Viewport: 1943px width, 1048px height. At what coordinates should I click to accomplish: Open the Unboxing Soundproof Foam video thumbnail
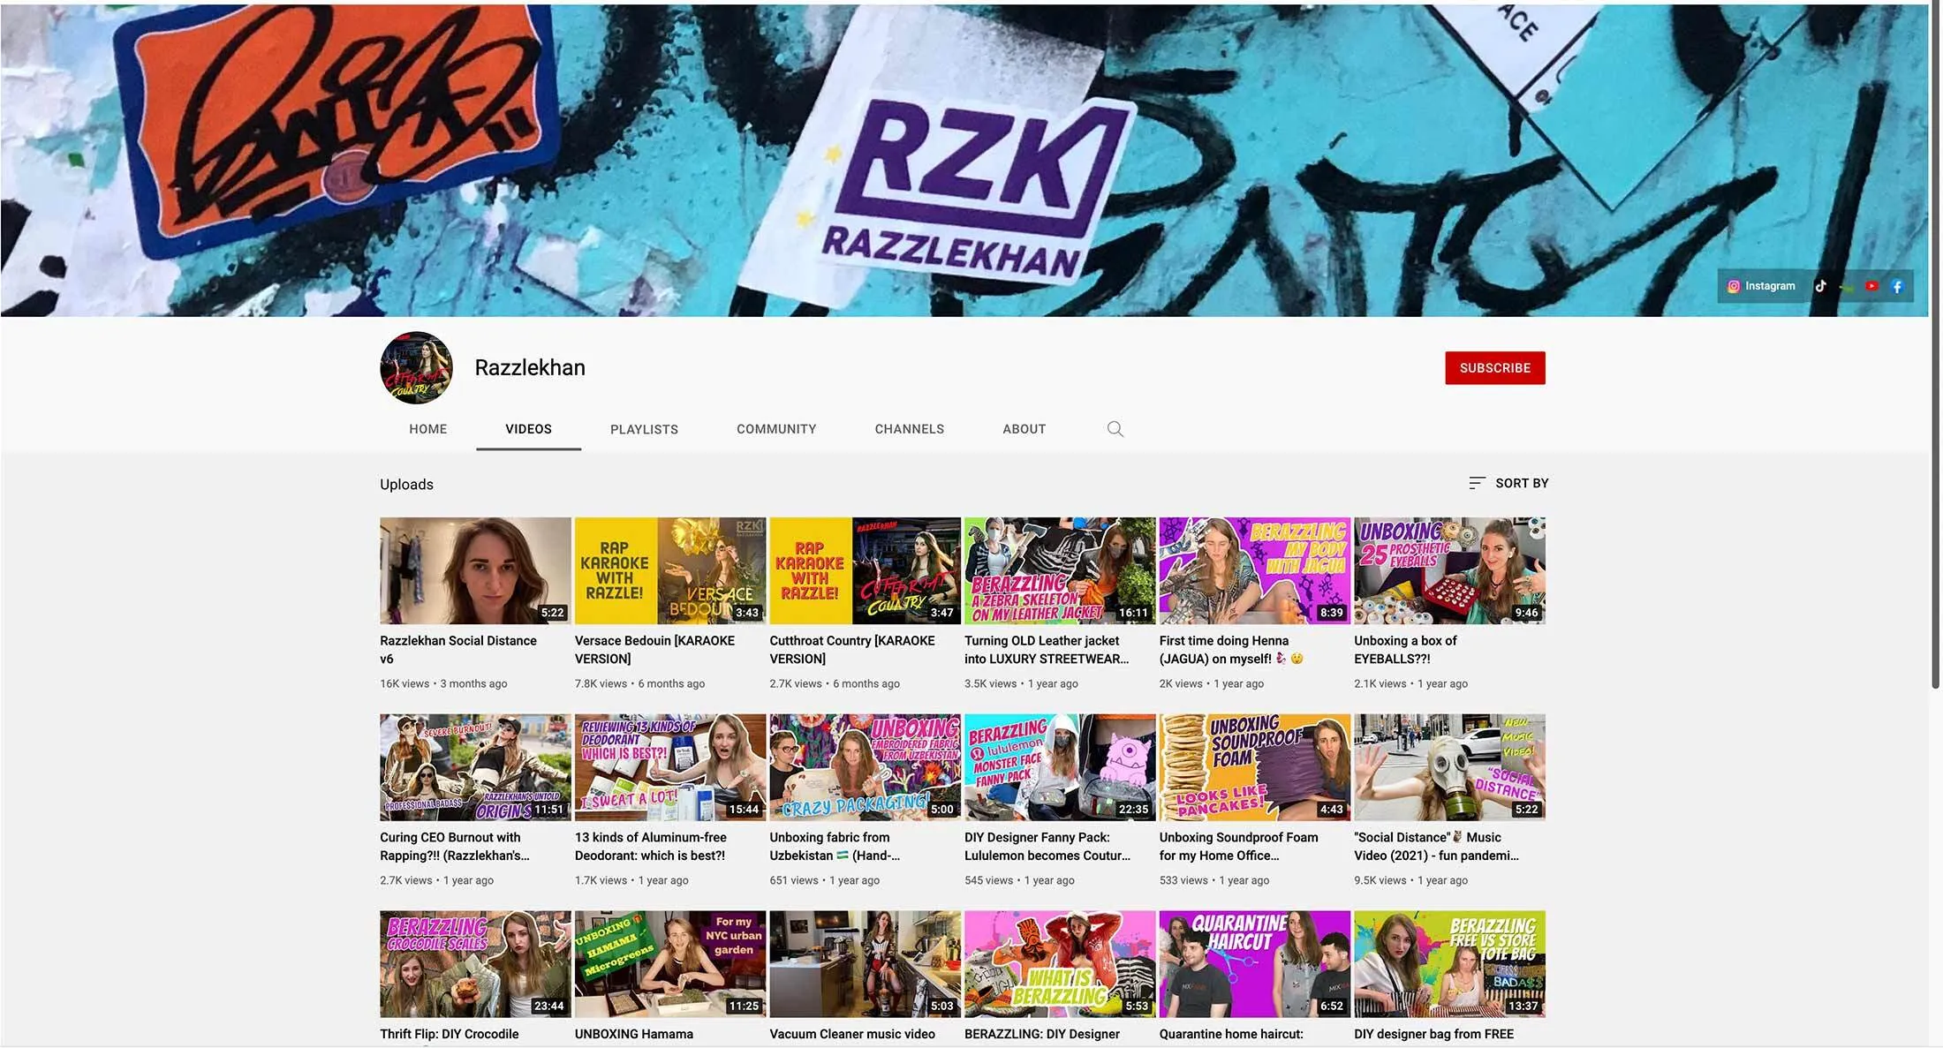1254,767
